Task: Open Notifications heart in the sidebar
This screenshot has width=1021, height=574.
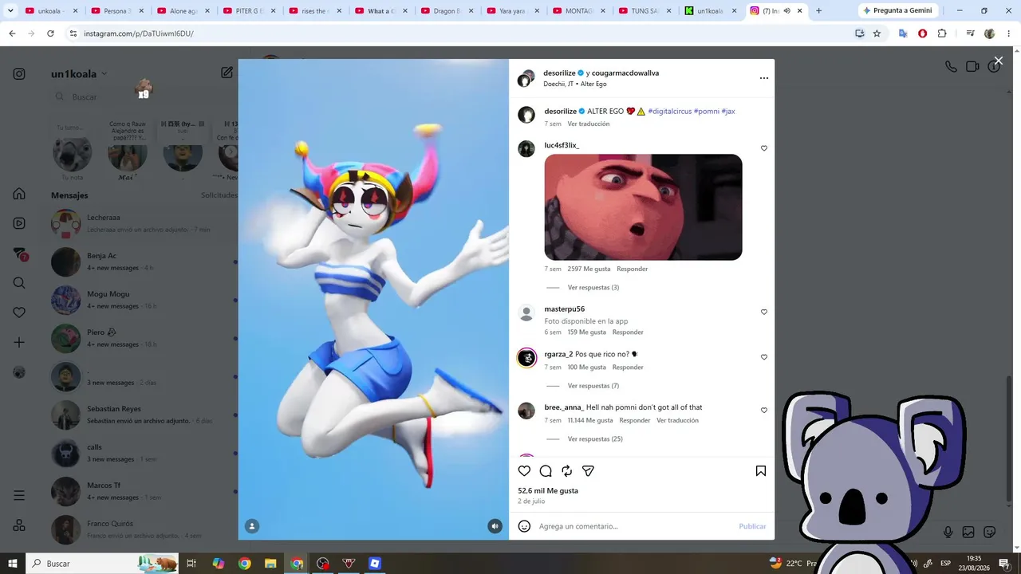Action: (x=19, y=313)
